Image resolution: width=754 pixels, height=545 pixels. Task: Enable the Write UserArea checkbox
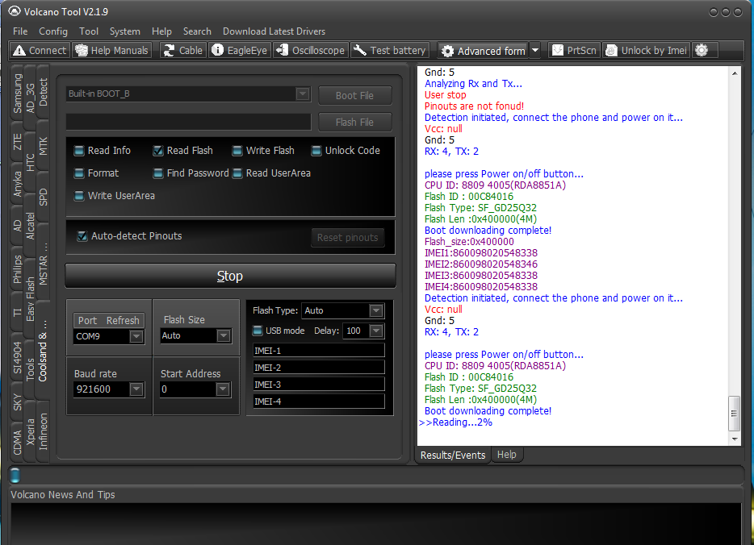79,196
